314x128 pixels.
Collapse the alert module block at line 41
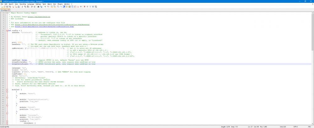(x=8, y=92)
